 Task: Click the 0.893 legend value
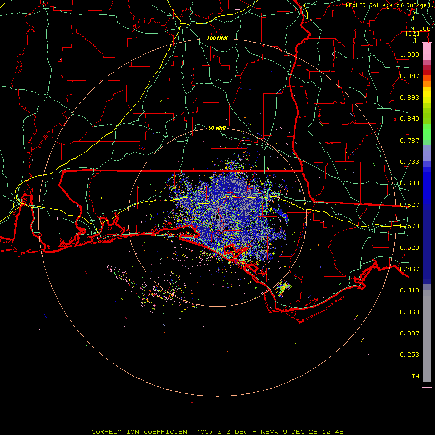pyautogui.click(x=409, y=97)
